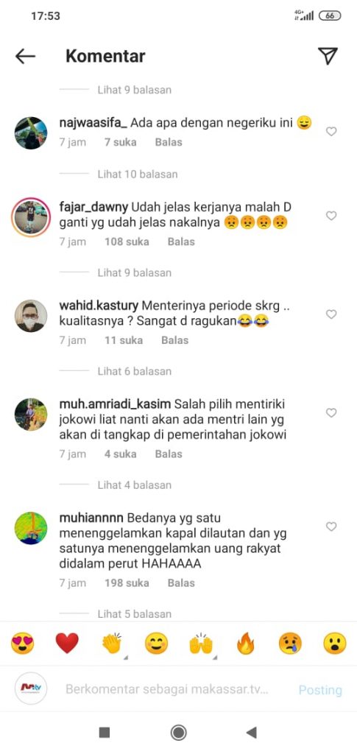This screenshot has width=357, height=754.
Task: Insert the heart-eyes emoji reaction
Action: (x=23, y=643)
